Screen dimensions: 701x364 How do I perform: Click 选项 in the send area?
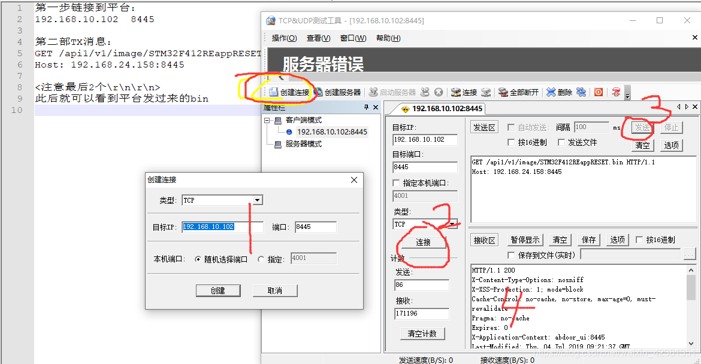coord(672,145)
